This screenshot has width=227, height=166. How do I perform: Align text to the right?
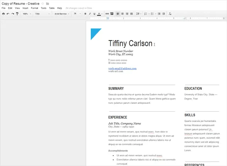pos(127,14)
